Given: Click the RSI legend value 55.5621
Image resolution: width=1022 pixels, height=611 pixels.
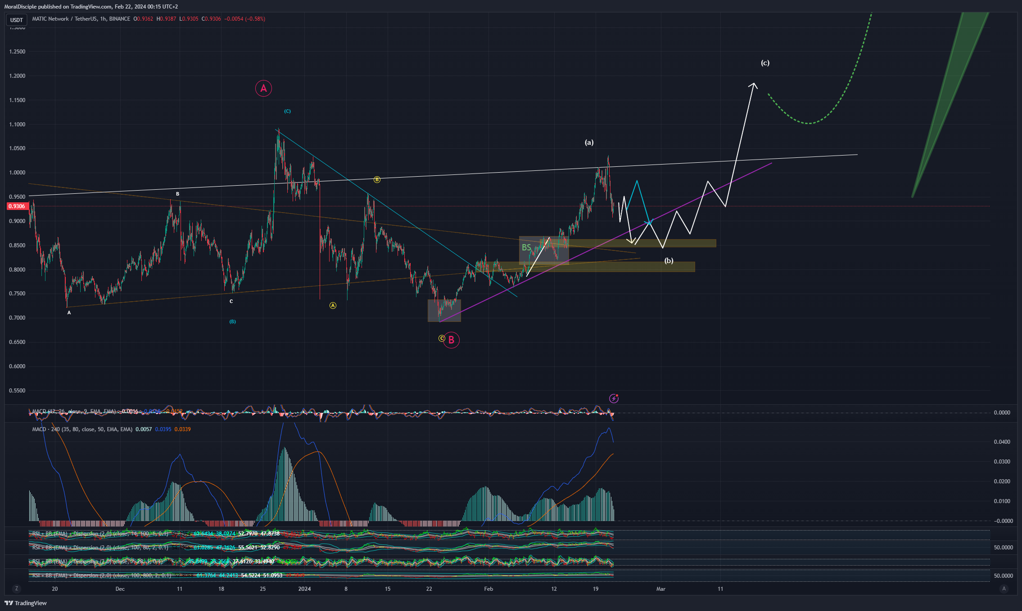Looking at the screenshot, I should (x=248, y=548).
